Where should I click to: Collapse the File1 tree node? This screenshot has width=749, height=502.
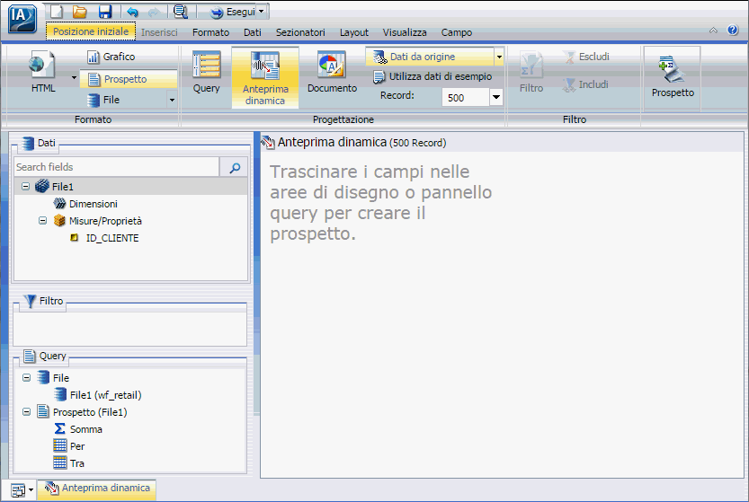point(25,187)
